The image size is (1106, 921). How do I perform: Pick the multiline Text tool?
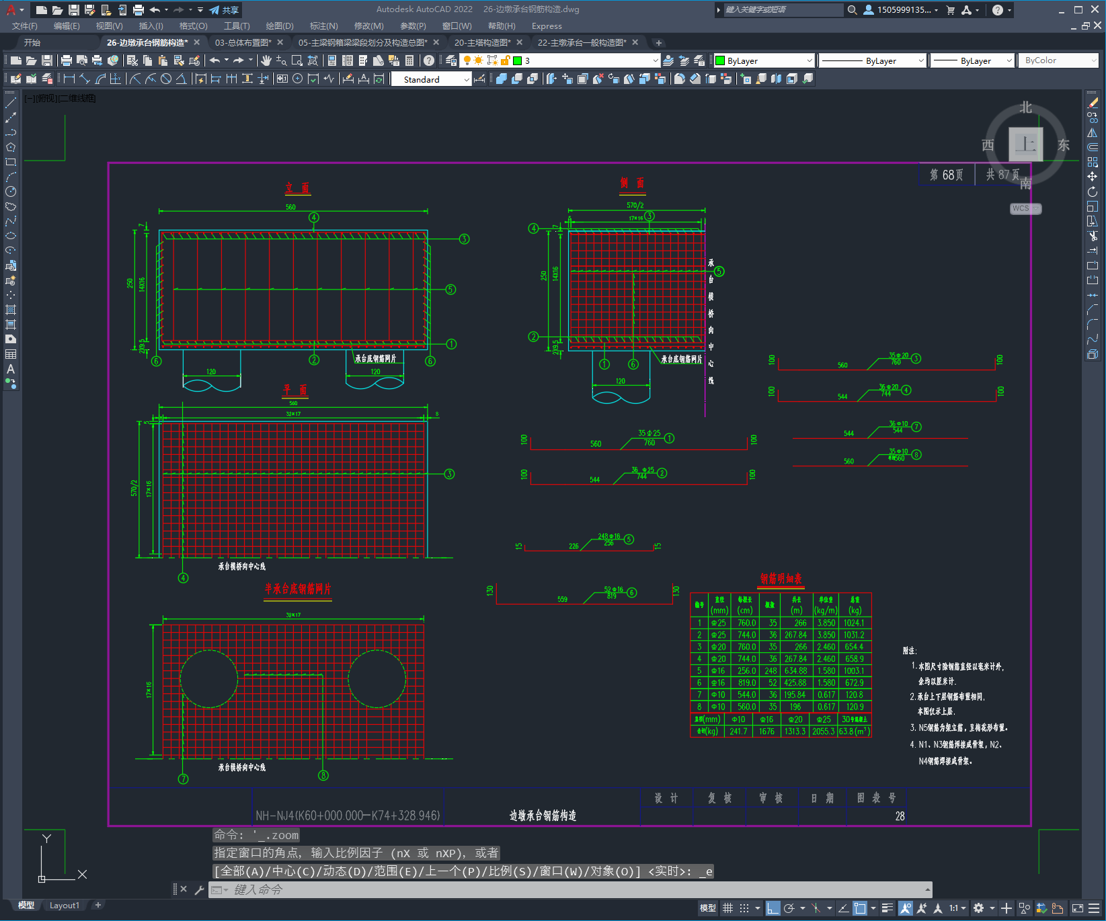(x=11, y=369)
